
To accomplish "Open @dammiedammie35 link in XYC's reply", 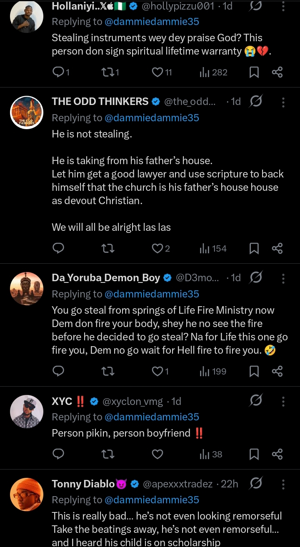I will click(x=152, y=417).
